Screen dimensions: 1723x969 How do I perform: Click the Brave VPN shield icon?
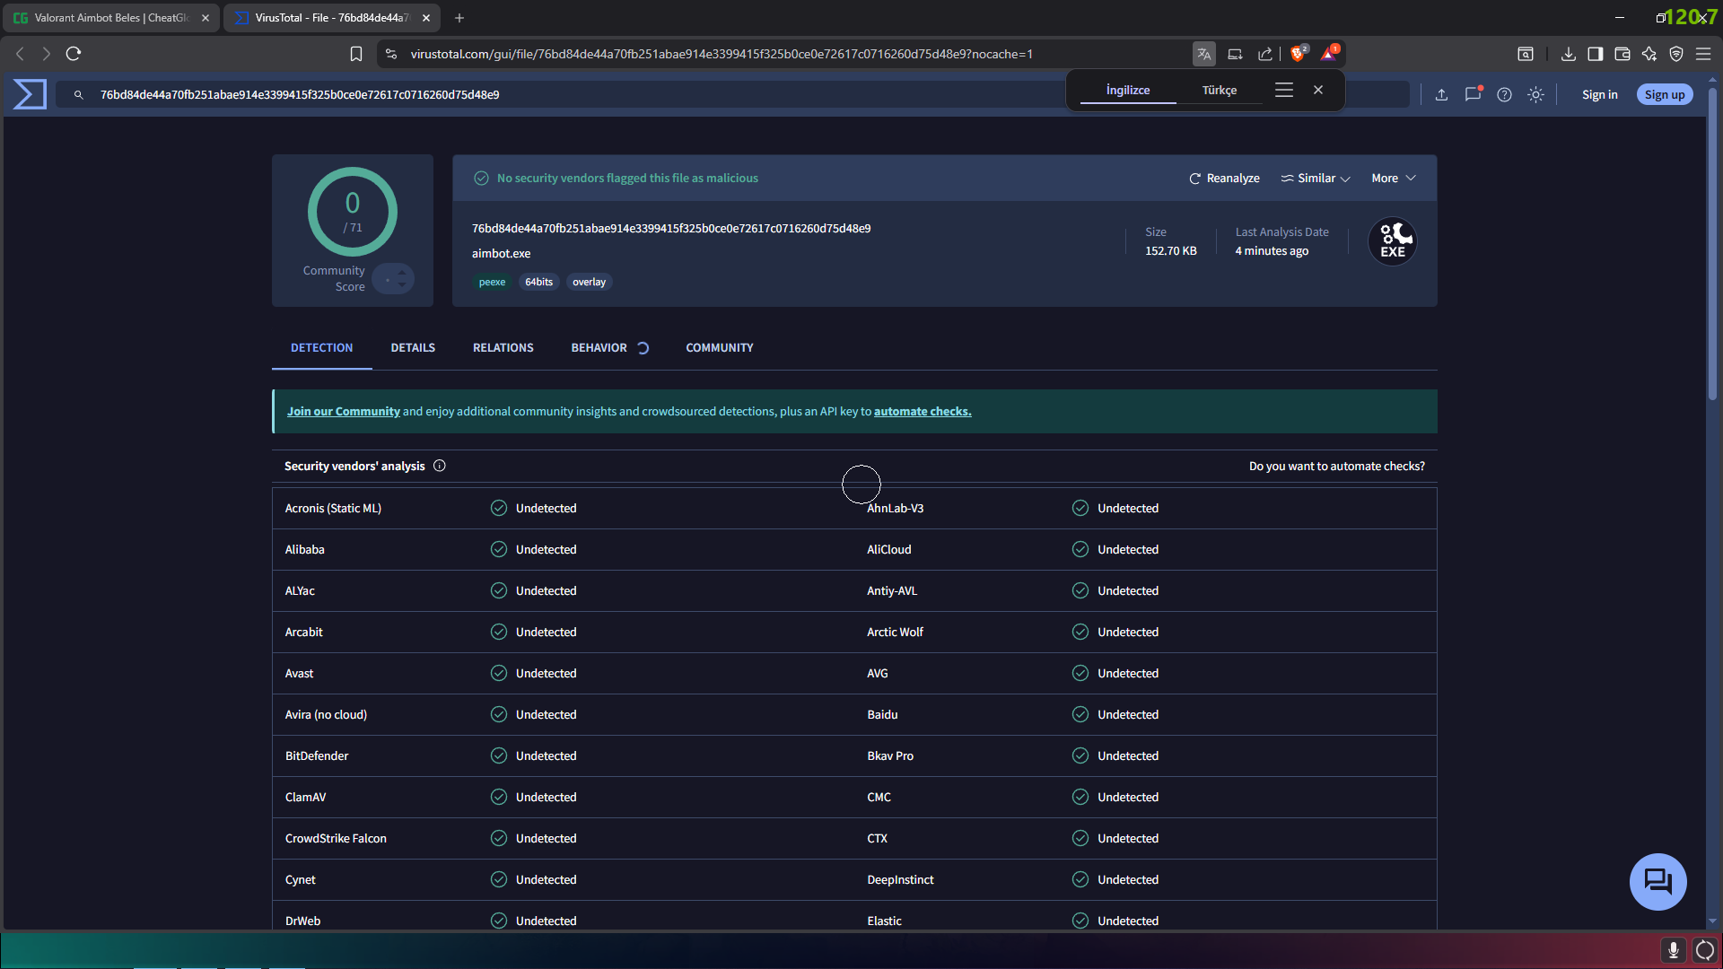coord(1675,54)
